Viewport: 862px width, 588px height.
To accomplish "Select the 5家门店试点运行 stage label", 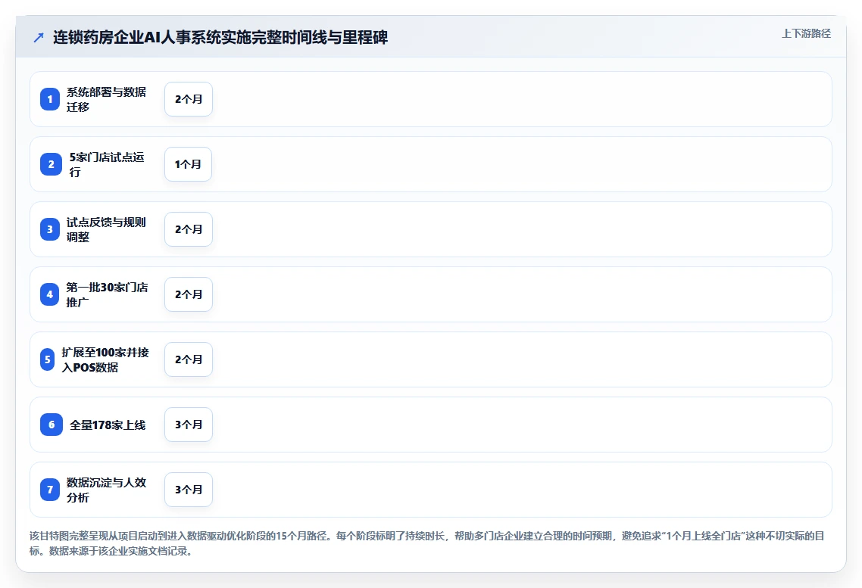I will tap(107, 164).
